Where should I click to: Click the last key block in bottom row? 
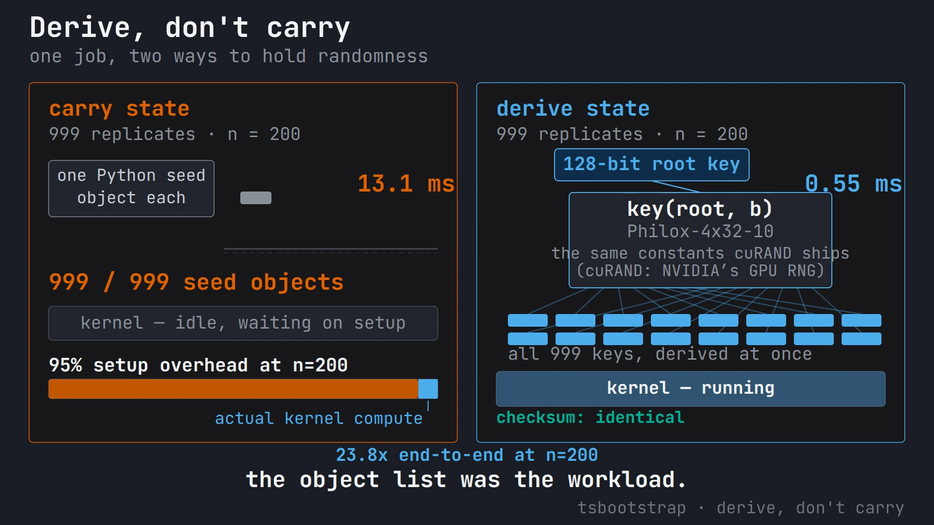point(862,339)
